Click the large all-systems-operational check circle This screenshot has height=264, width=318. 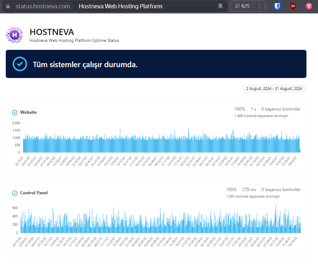coord(20,64)
